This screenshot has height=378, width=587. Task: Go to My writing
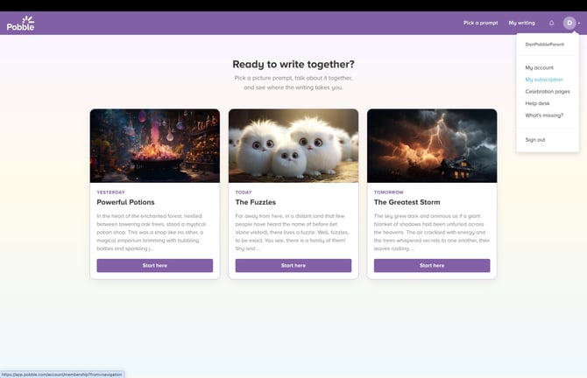[521, 23]
